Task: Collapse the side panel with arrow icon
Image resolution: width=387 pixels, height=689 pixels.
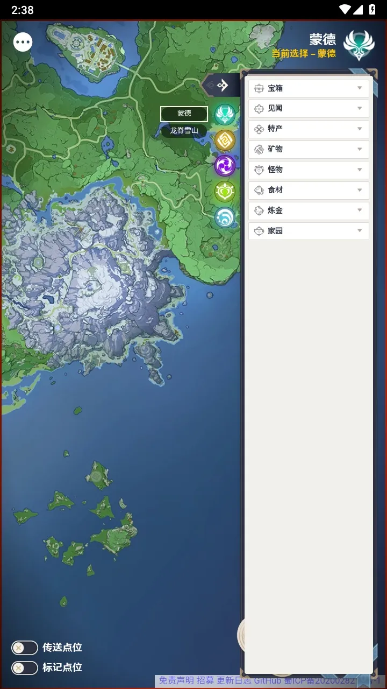Action: tap(221, 85)
